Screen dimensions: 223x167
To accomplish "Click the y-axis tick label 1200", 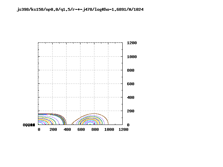I will pos(132,43).
